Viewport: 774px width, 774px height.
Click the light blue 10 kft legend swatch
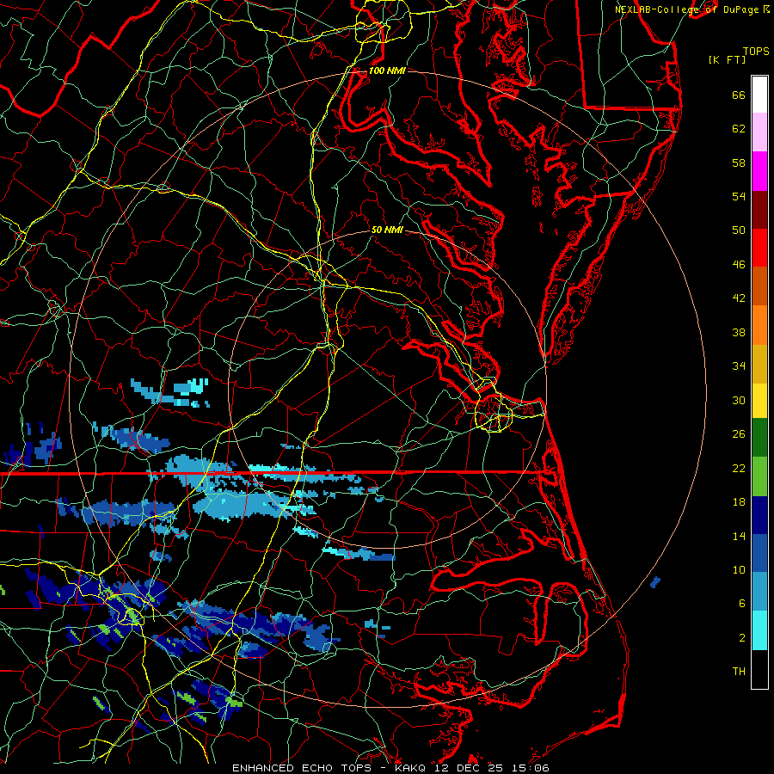click(759, 592)
